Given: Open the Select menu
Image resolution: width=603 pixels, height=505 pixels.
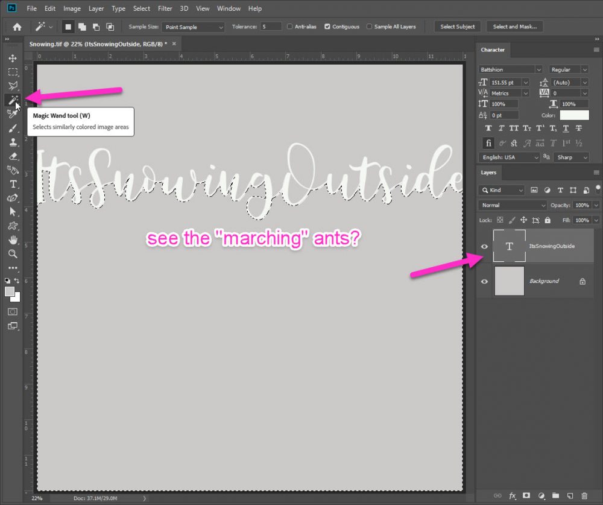Looking at the screenshot, I should tap(142, 8).
